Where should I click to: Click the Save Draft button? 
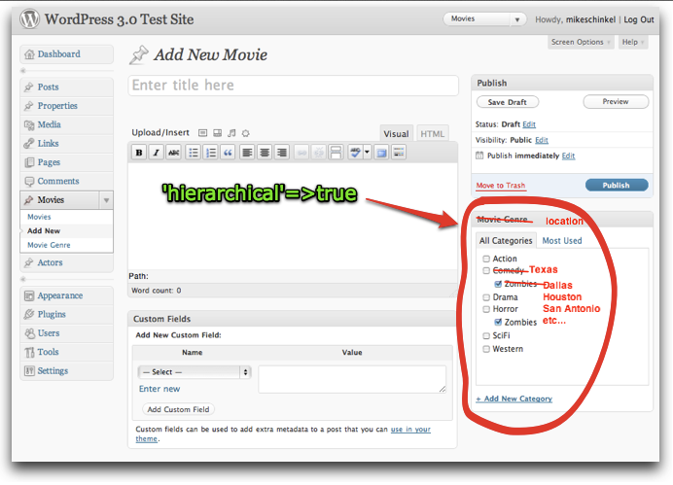tap(508, 102)
